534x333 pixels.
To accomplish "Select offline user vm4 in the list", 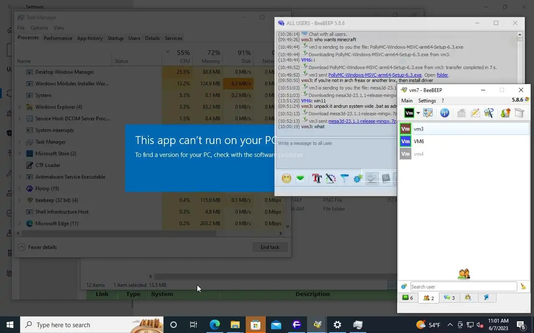I will (463, 154).
